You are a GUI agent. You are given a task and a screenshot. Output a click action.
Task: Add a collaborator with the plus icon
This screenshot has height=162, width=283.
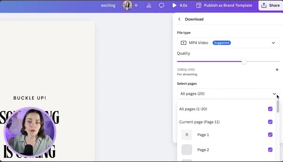point(136,5)
